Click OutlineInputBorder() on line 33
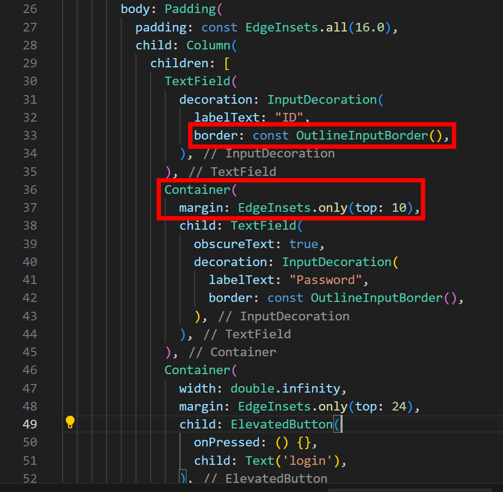This screenshot has height=492, width=503. point(369,136)
